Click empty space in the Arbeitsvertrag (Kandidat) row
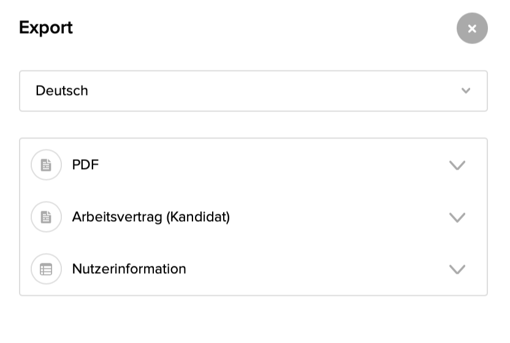Image resolution: width=510 pixels, height=343 pixels. [x=337, y=217]
